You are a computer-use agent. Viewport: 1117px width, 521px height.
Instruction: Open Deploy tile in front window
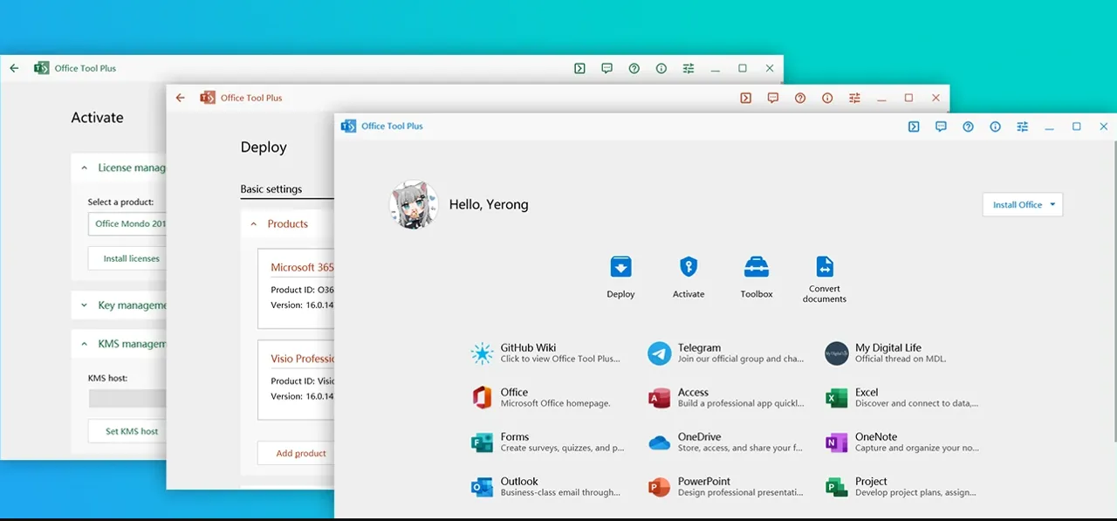point(620,277)
